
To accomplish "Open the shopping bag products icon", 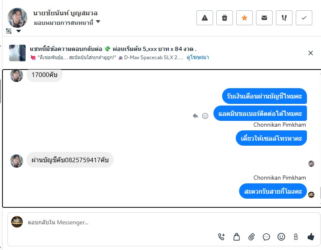I will tap(236, 237).
